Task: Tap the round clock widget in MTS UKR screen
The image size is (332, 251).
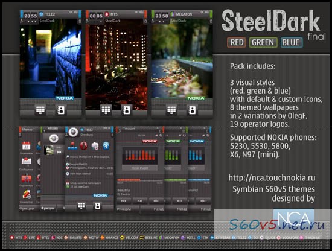Action: pos(54,139)
